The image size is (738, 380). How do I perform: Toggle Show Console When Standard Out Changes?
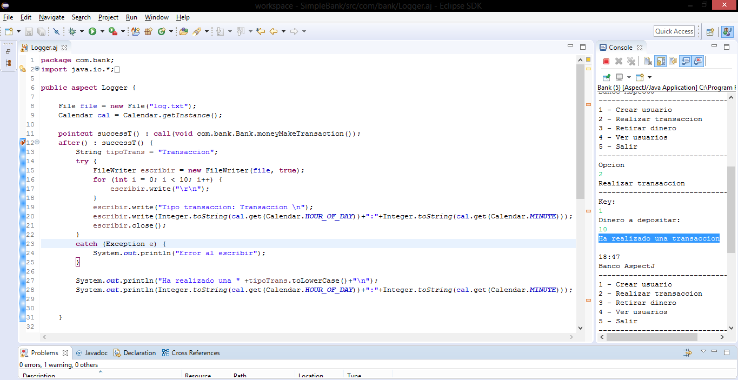(686, 61)
